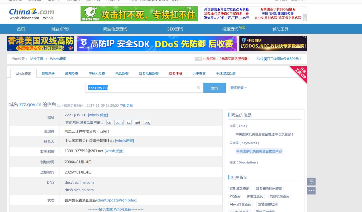362x212 pixels.
Task: Click the ChinaZ.com logo
Action: tap(32, 11)
